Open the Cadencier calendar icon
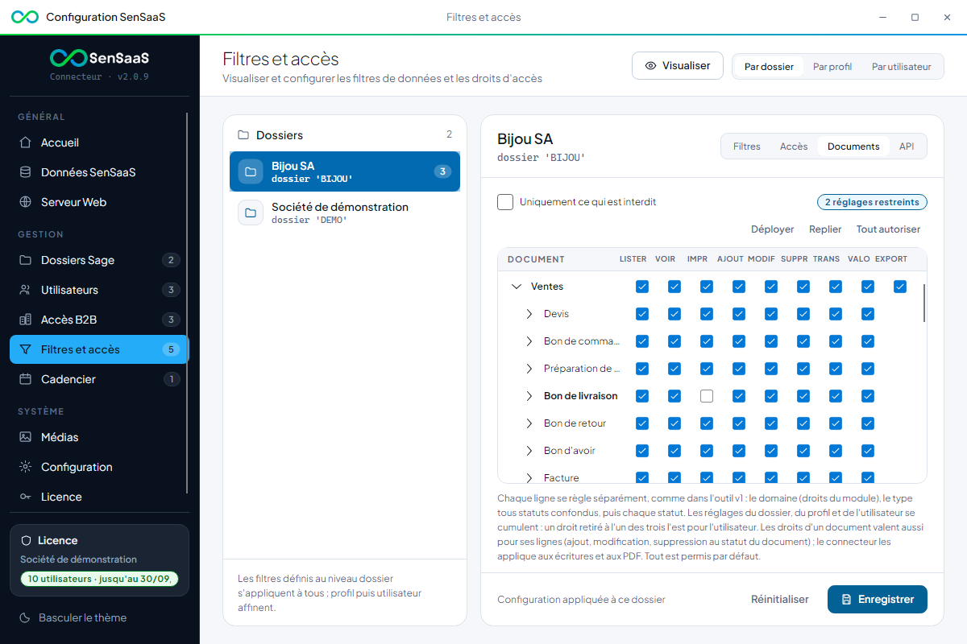Screen dimensions: 967x644 pyautogui.click(x=26, y=379)
